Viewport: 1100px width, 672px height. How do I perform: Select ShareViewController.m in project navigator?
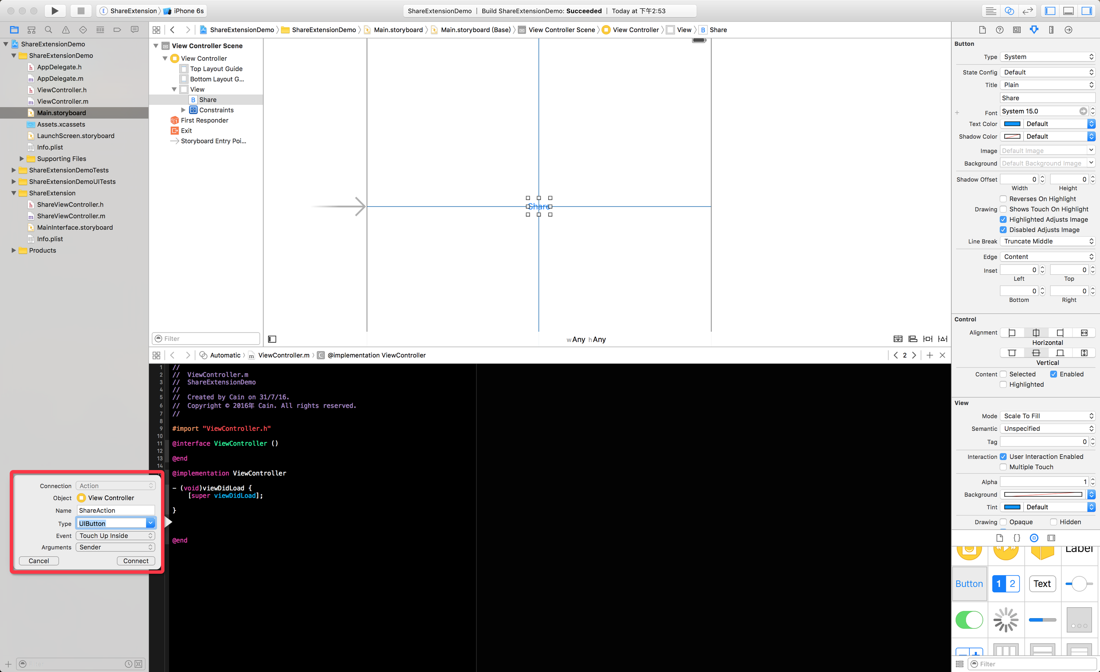71,216
